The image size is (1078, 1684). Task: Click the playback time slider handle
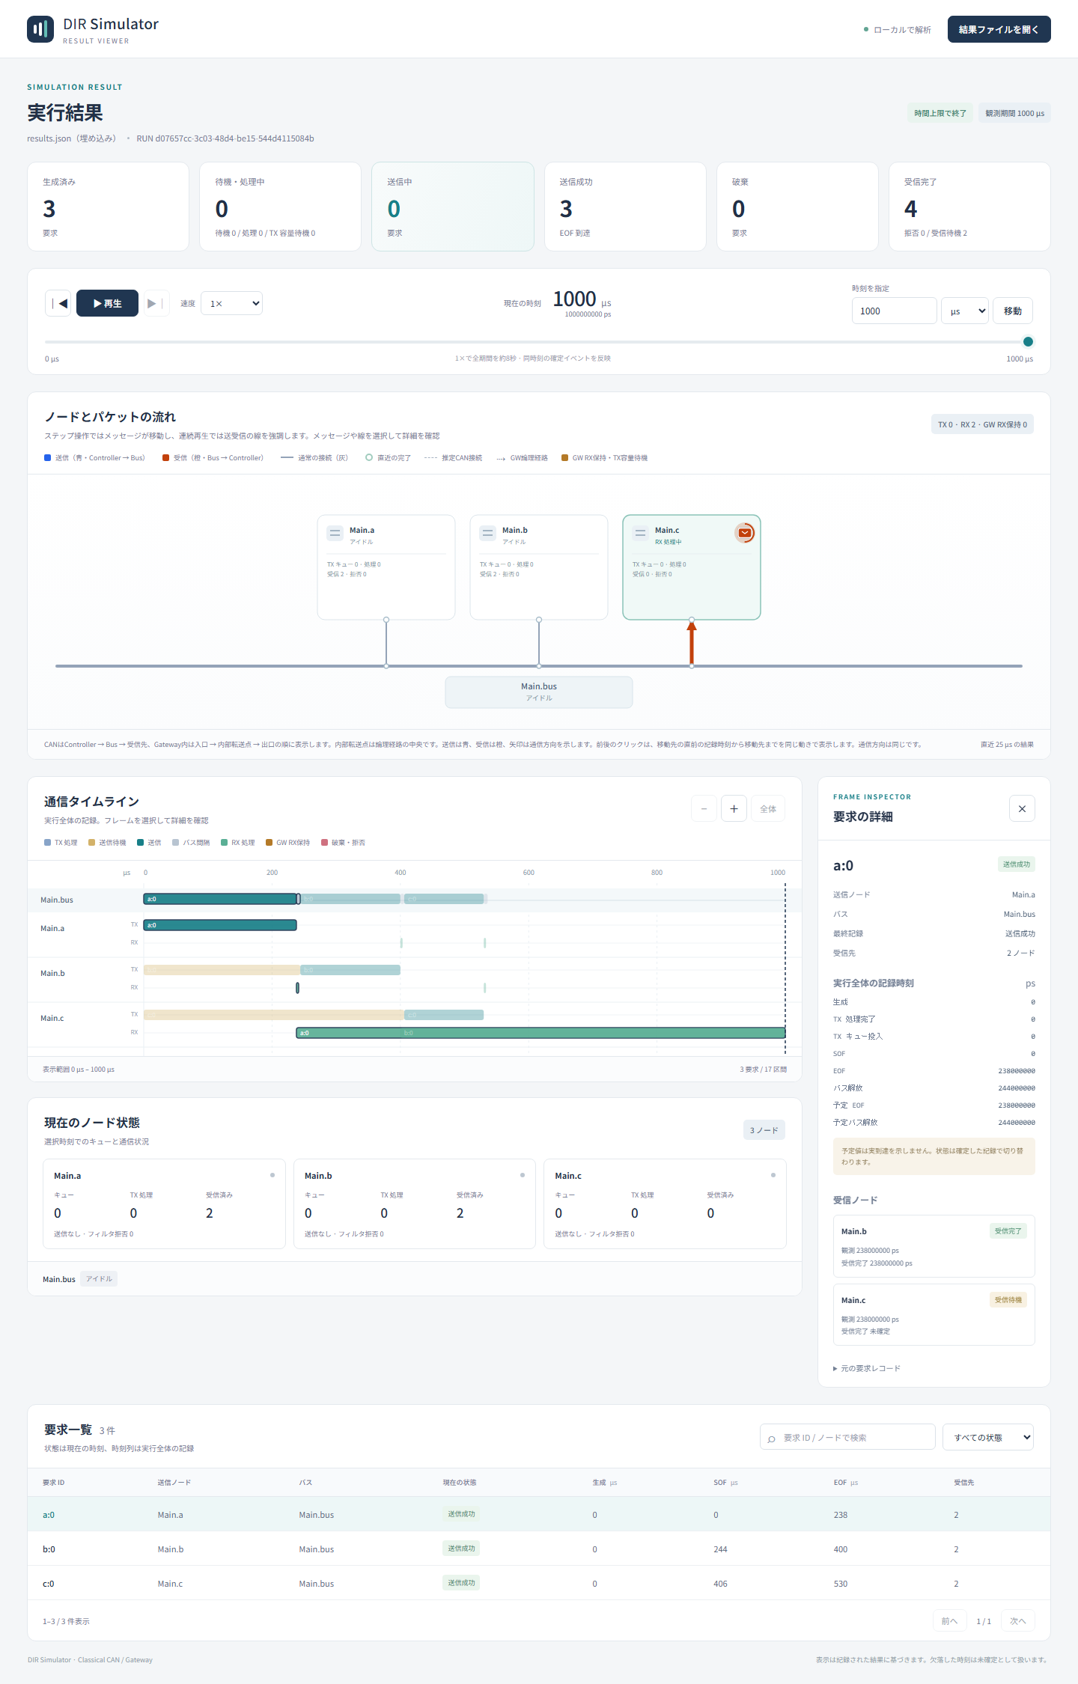pyautogui.click(x=1028, y=341)
